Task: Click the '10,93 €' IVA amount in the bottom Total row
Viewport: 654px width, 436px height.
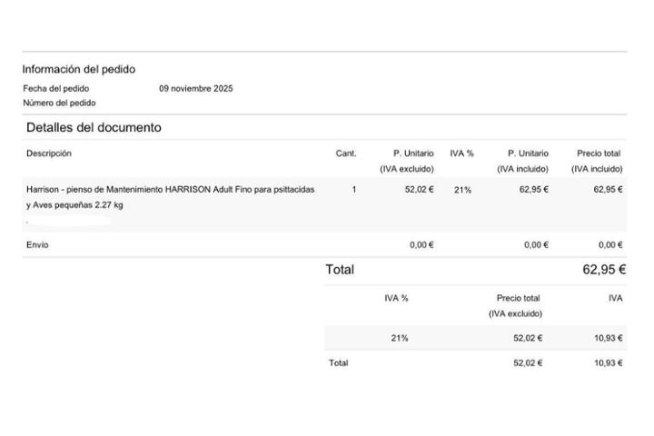Action: (x=608, y=363)
